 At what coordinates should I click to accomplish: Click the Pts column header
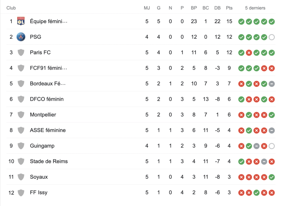click(x=229, y=8)
